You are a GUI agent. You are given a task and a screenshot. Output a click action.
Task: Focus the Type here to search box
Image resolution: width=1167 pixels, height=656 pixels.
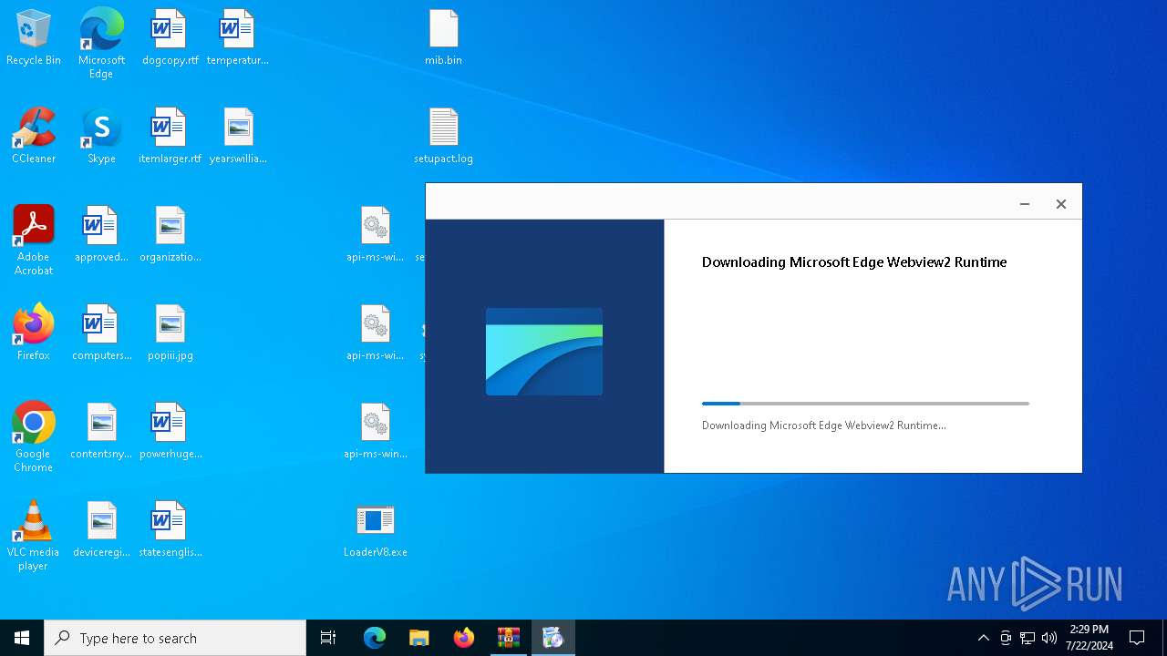175,638
